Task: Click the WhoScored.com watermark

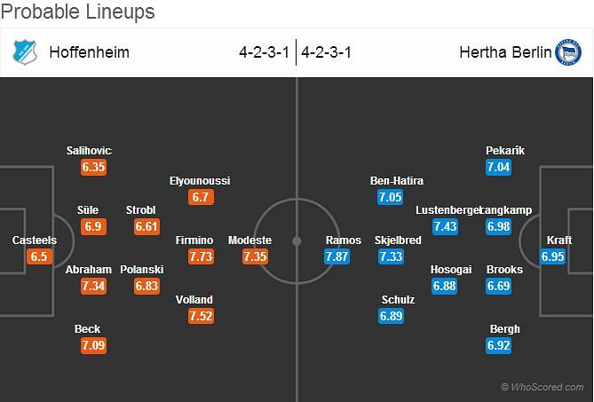Action: 543,387
